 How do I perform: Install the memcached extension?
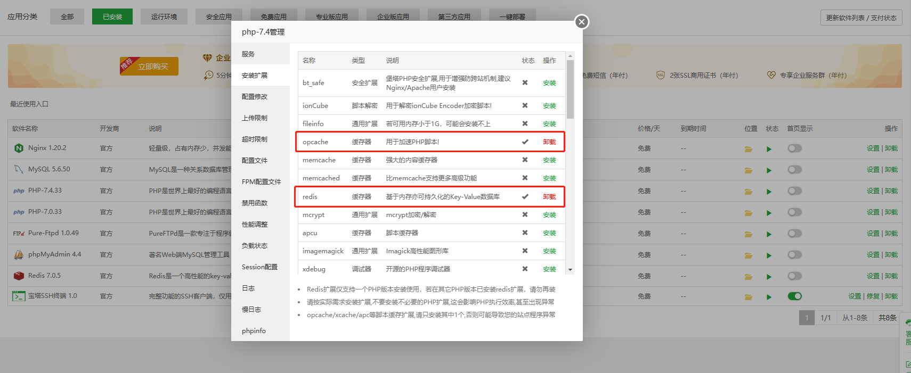pyautogui.click(x=549, y=178)
